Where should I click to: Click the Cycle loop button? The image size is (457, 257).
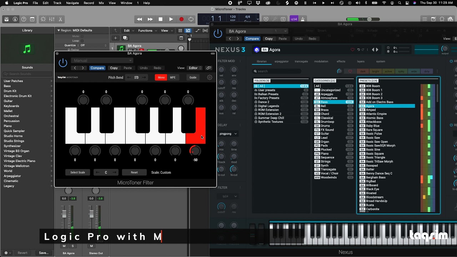[191, 19]
